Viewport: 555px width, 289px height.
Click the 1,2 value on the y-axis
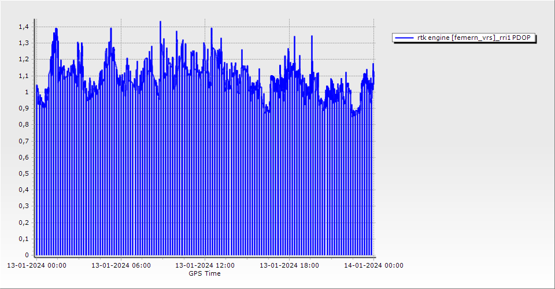23,59
